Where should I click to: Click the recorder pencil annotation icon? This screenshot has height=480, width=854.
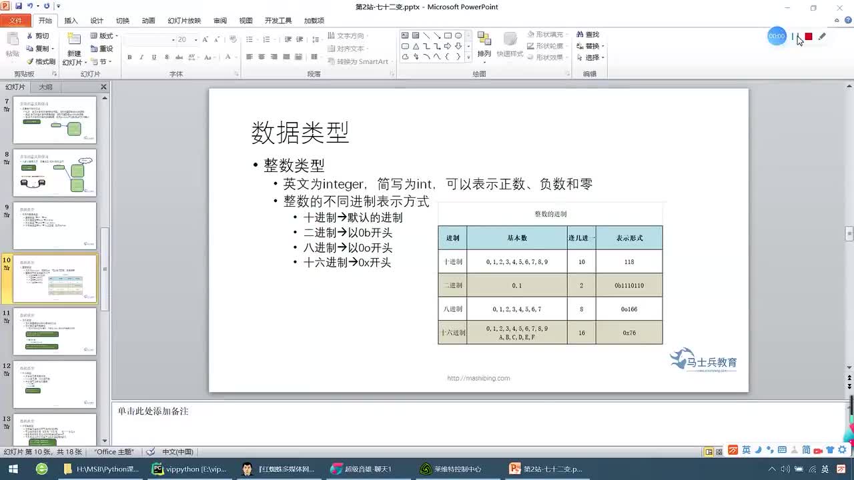[822, 37]
